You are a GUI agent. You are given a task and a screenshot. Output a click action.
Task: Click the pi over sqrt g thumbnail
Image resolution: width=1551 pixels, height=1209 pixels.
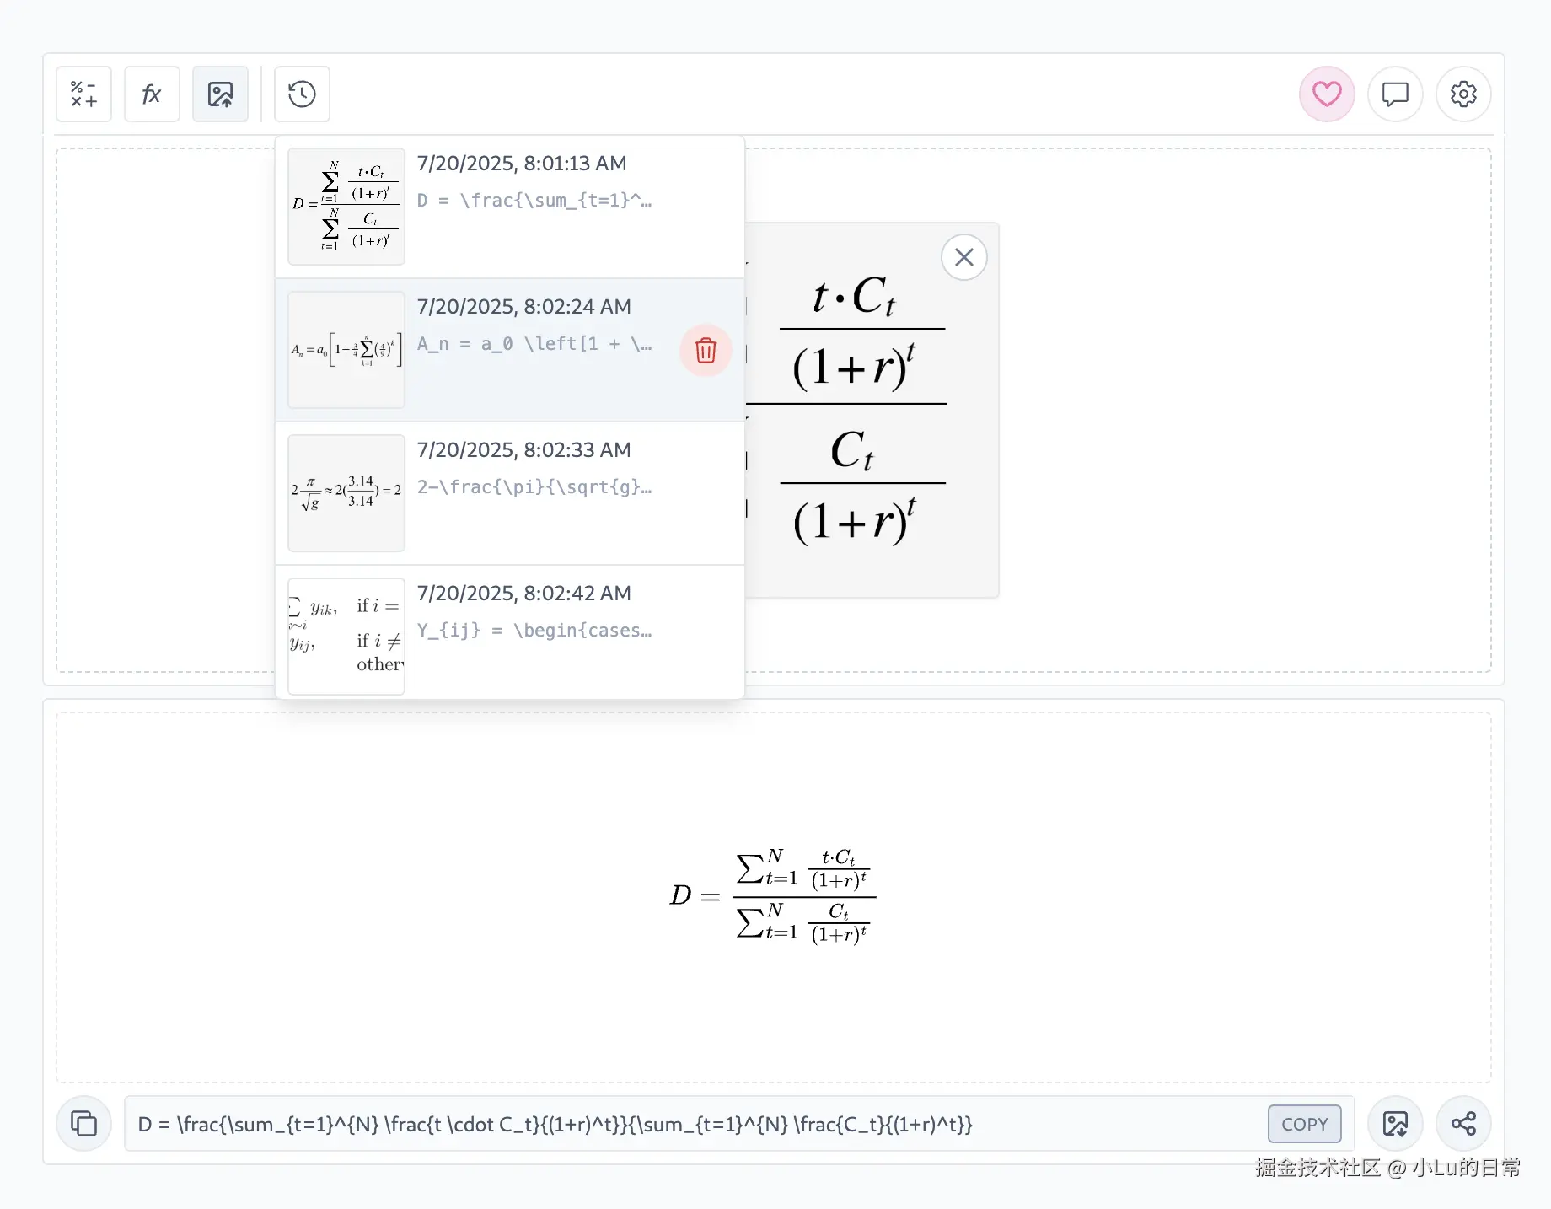pyautogui.click(x=346, y=493)
